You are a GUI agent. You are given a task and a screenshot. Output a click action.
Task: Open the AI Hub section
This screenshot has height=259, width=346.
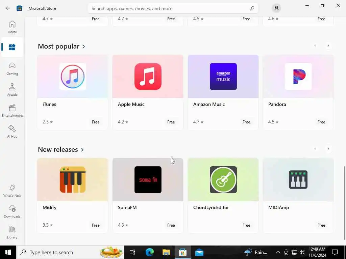[x=12, y=132]
